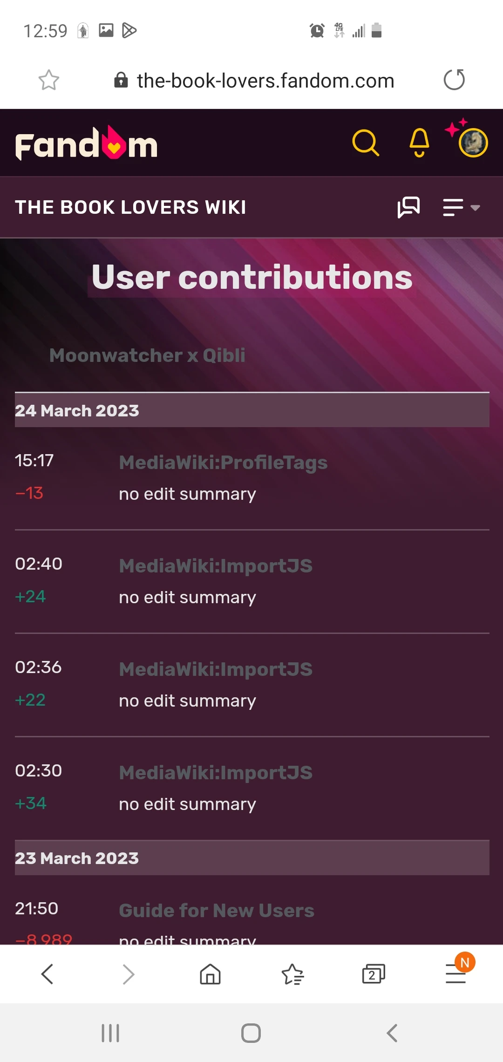Open the wiki Discussions icon
503x1062 pixels.
(409, 207)
